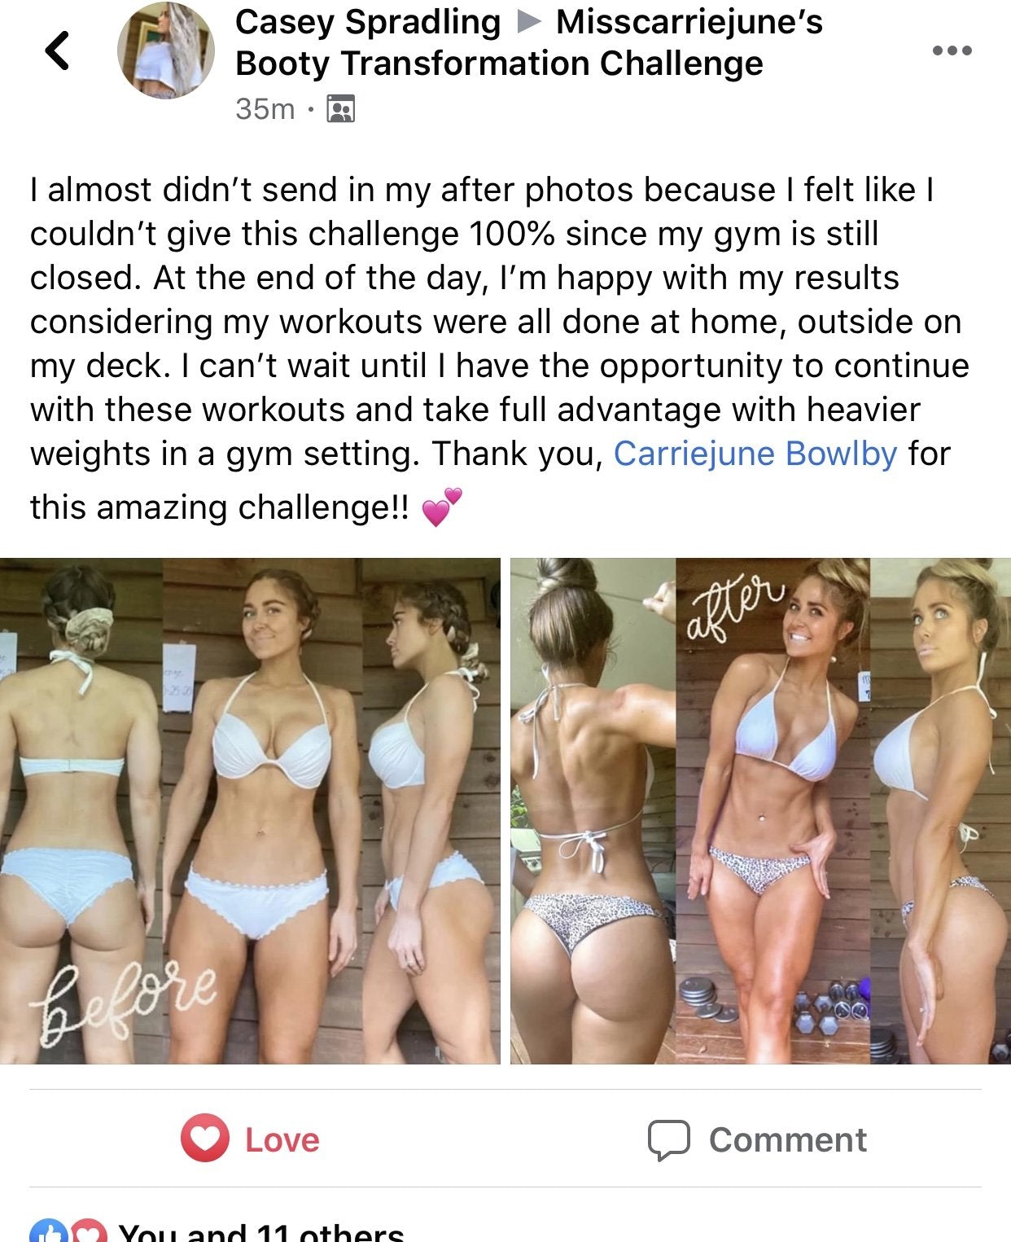
Task: Open Carriejune Bowlby's tagged profile link
Action: [755, 454]
